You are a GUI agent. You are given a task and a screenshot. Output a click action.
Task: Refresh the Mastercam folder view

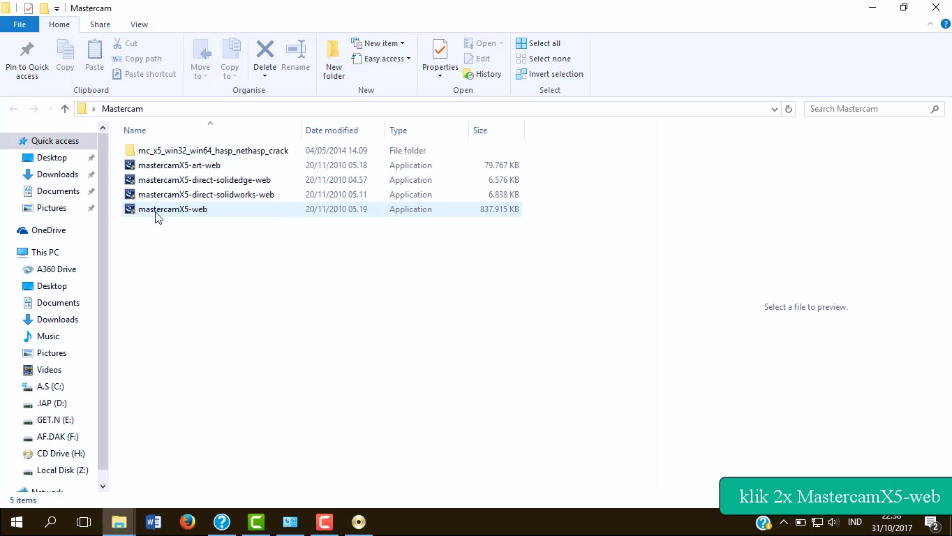point(789,109)
